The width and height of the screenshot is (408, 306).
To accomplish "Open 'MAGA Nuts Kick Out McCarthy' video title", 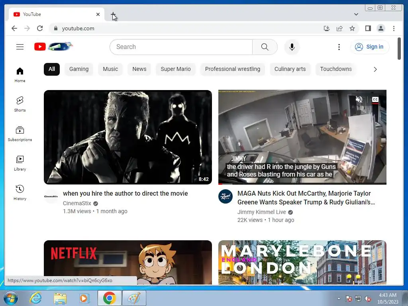I will pyautogui.click(x=306, y=198).
